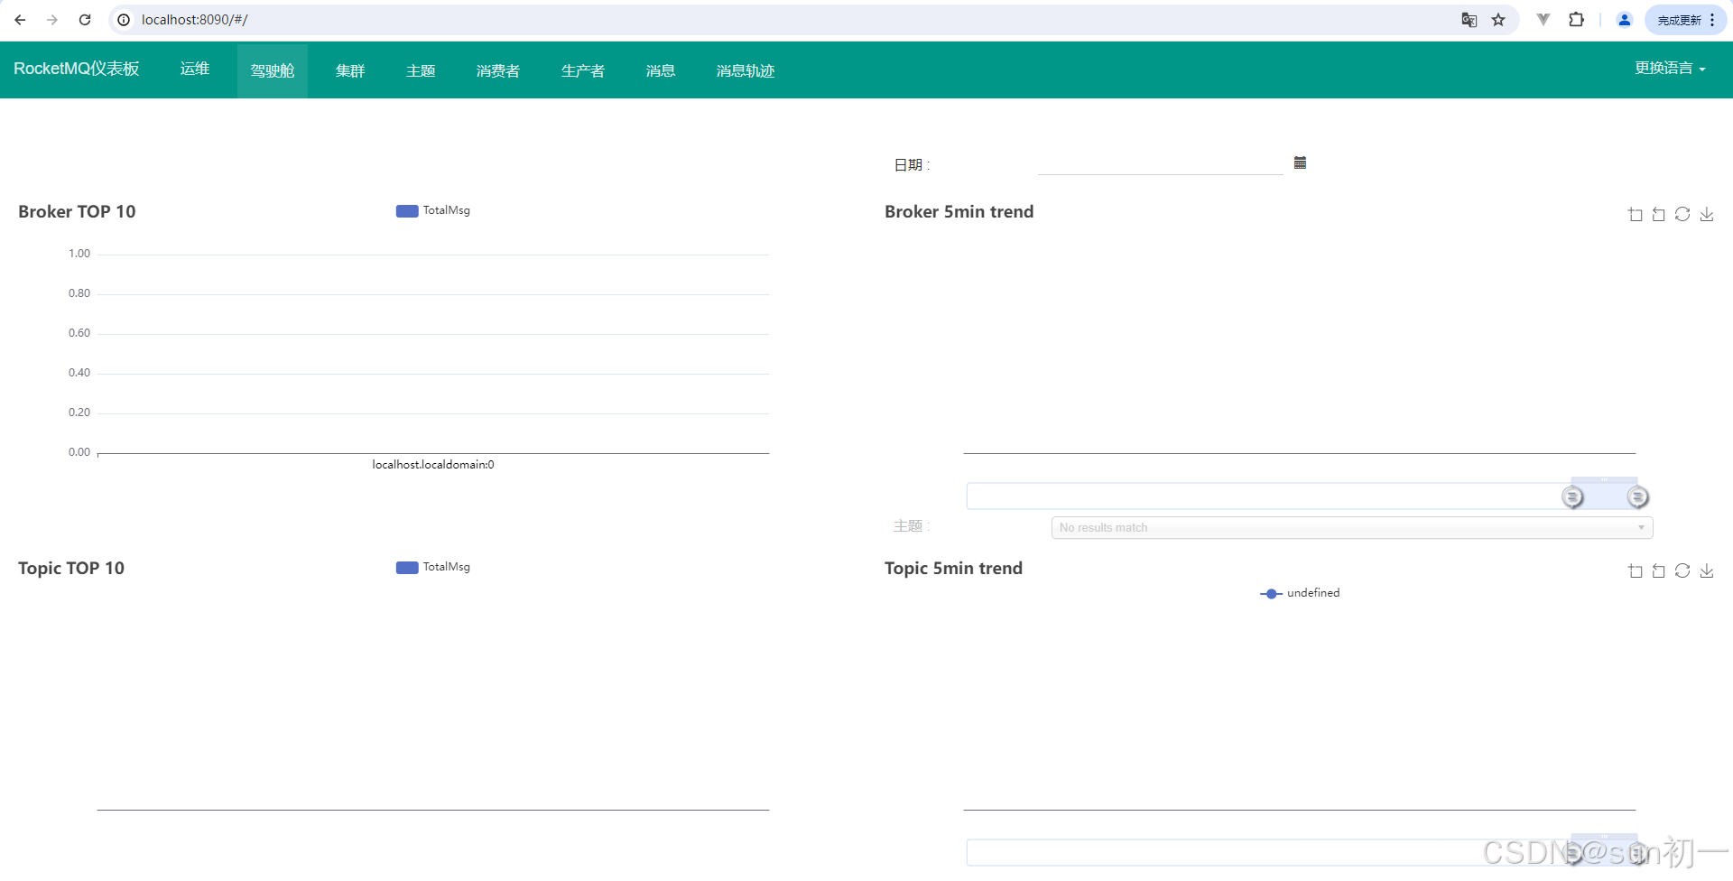Toggle the TotalMsg legend on Broker TOP 10

[432, 210]
